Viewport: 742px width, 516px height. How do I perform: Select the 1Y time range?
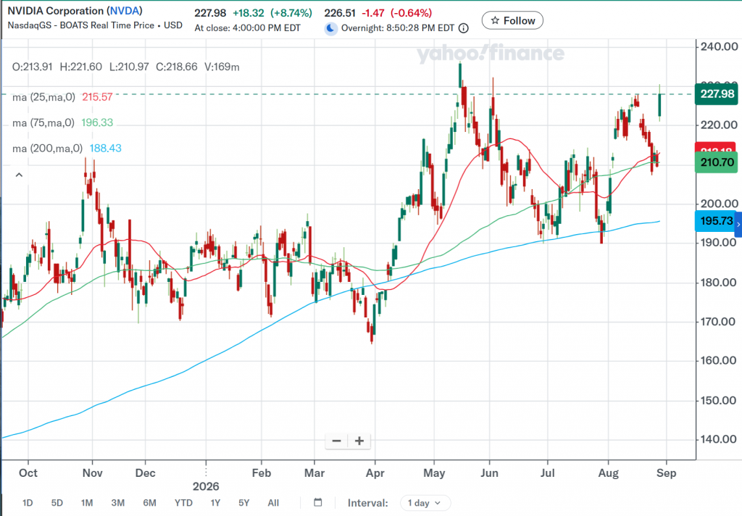point(215,503)
